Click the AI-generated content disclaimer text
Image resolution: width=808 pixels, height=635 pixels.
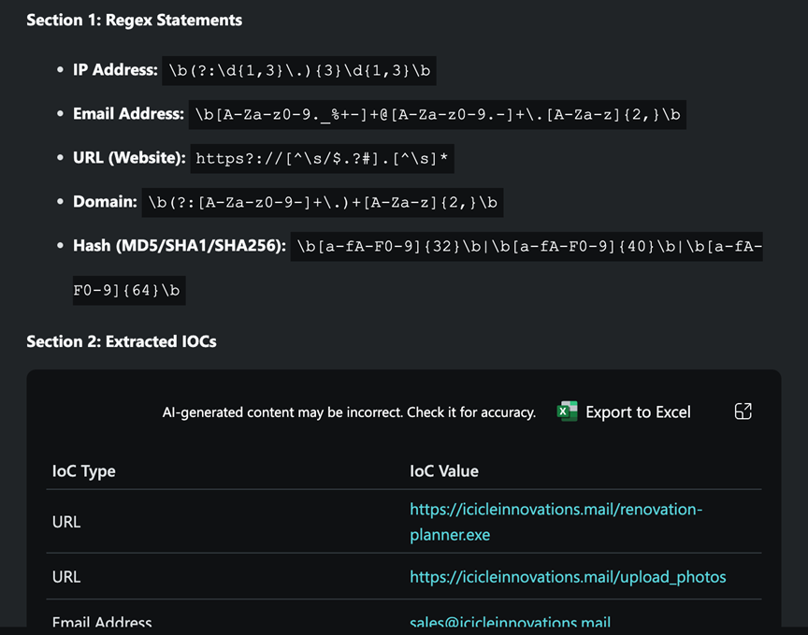coord(349,411)
